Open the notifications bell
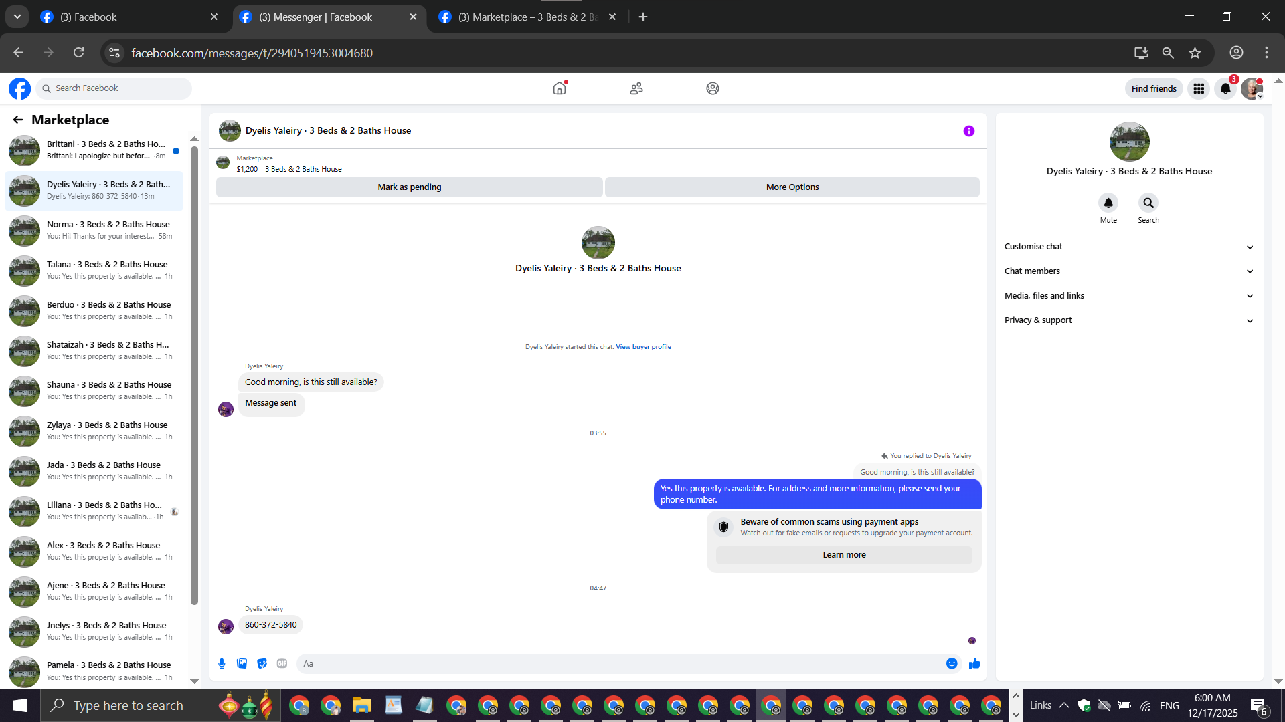1285x722 pixels. [x=1225, y=88]
